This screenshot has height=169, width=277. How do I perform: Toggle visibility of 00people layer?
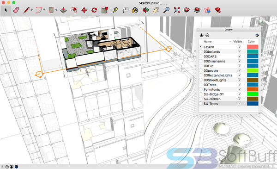pyautogui.click(x=239, y=70)
